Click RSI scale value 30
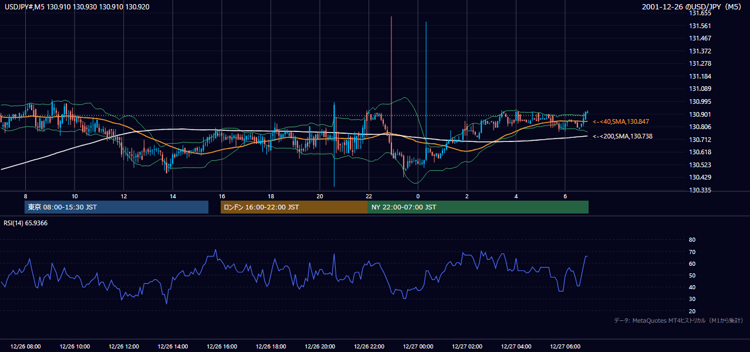The image size is (750, 352). pyautogui.click(x=692, y=299)
